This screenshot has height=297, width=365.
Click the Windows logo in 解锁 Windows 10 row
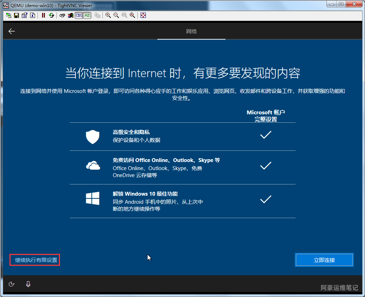[93, 198]
